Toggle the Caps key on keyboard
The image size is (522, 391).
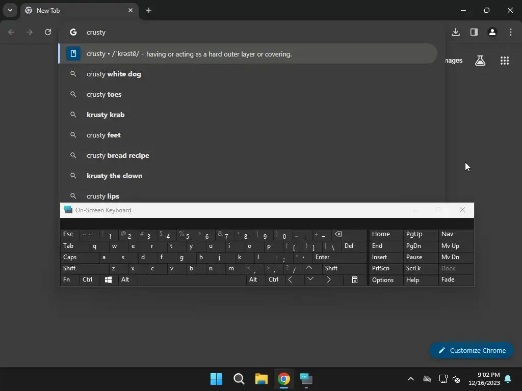click(80, 257)
